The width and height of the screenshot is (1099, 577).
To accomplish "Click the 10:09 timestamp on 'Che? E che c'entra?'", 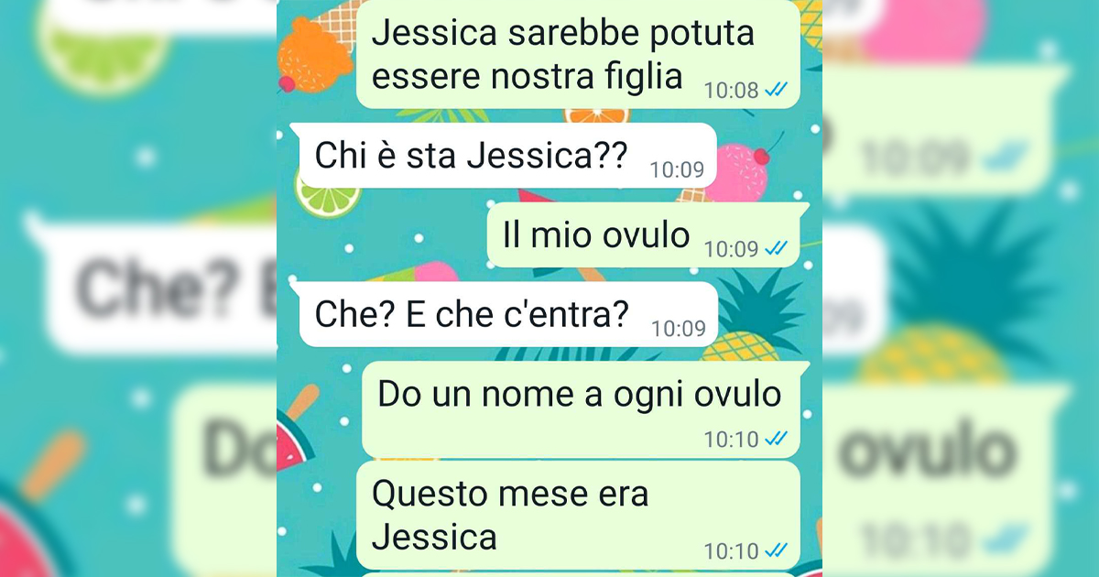I will tap(679, 329).
